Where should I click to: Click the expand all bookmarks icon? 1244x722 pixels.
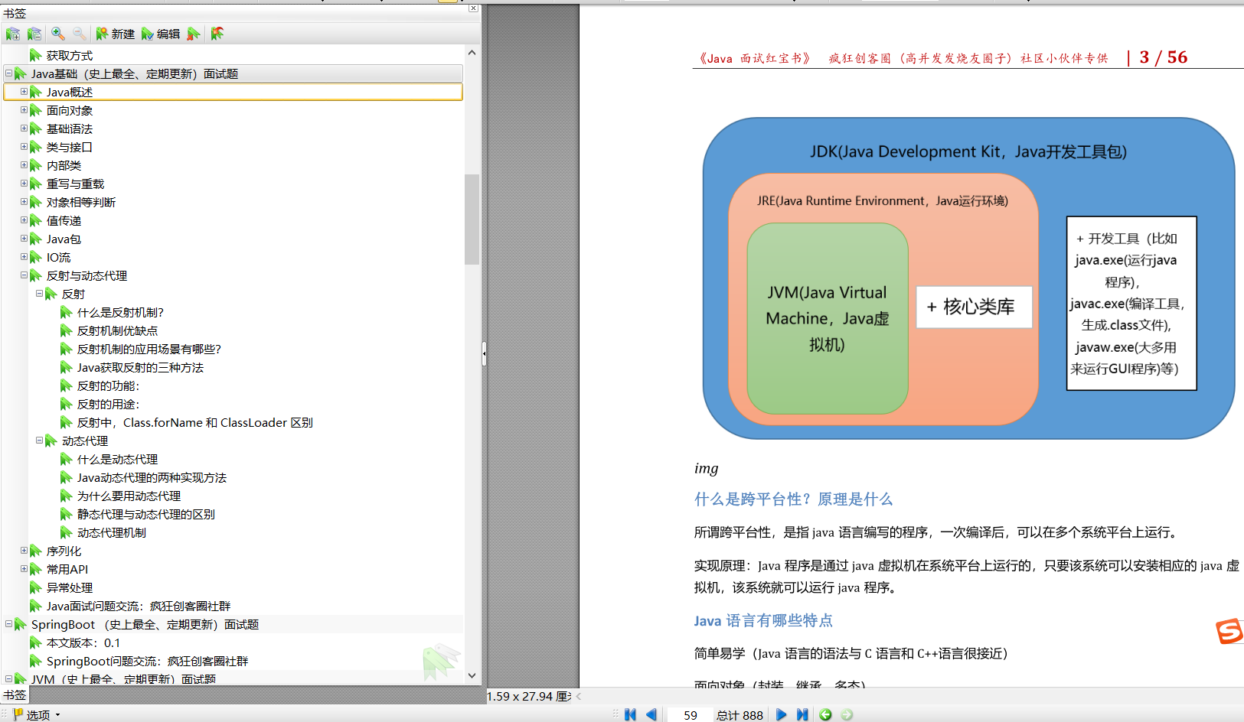pyautogui.click(x=13, y=34)
